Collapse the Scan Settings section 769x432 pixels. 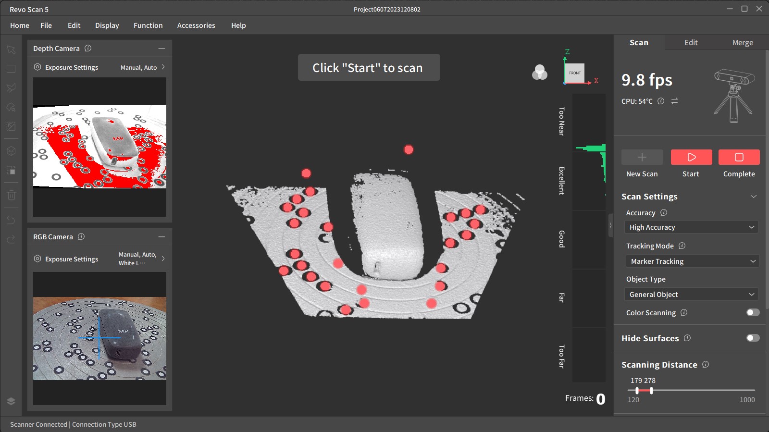(753, 197)
